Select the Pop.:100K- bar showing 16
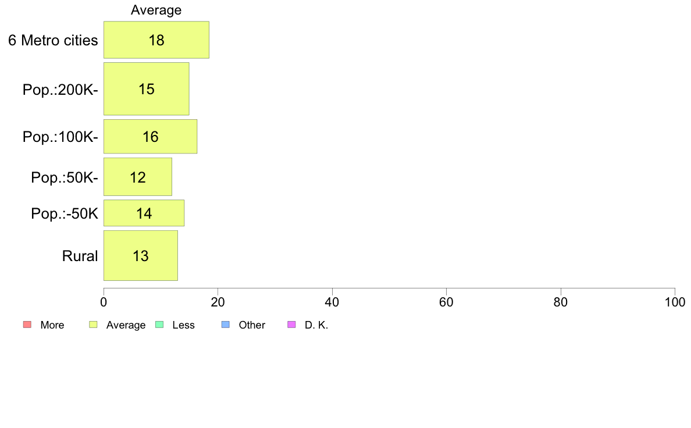 point(150,137)
